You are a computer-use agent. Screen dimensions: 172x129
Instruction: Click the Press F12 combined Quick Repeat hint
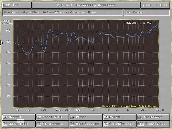click(130, 106)
